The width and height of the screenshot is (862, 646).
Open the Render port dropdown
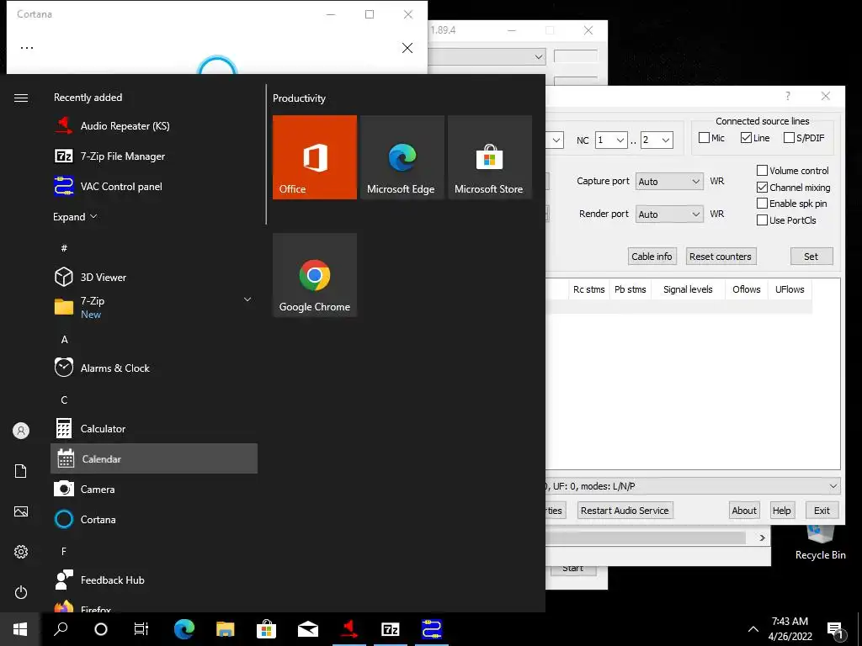pyautogui.click(x=669, y=214)
